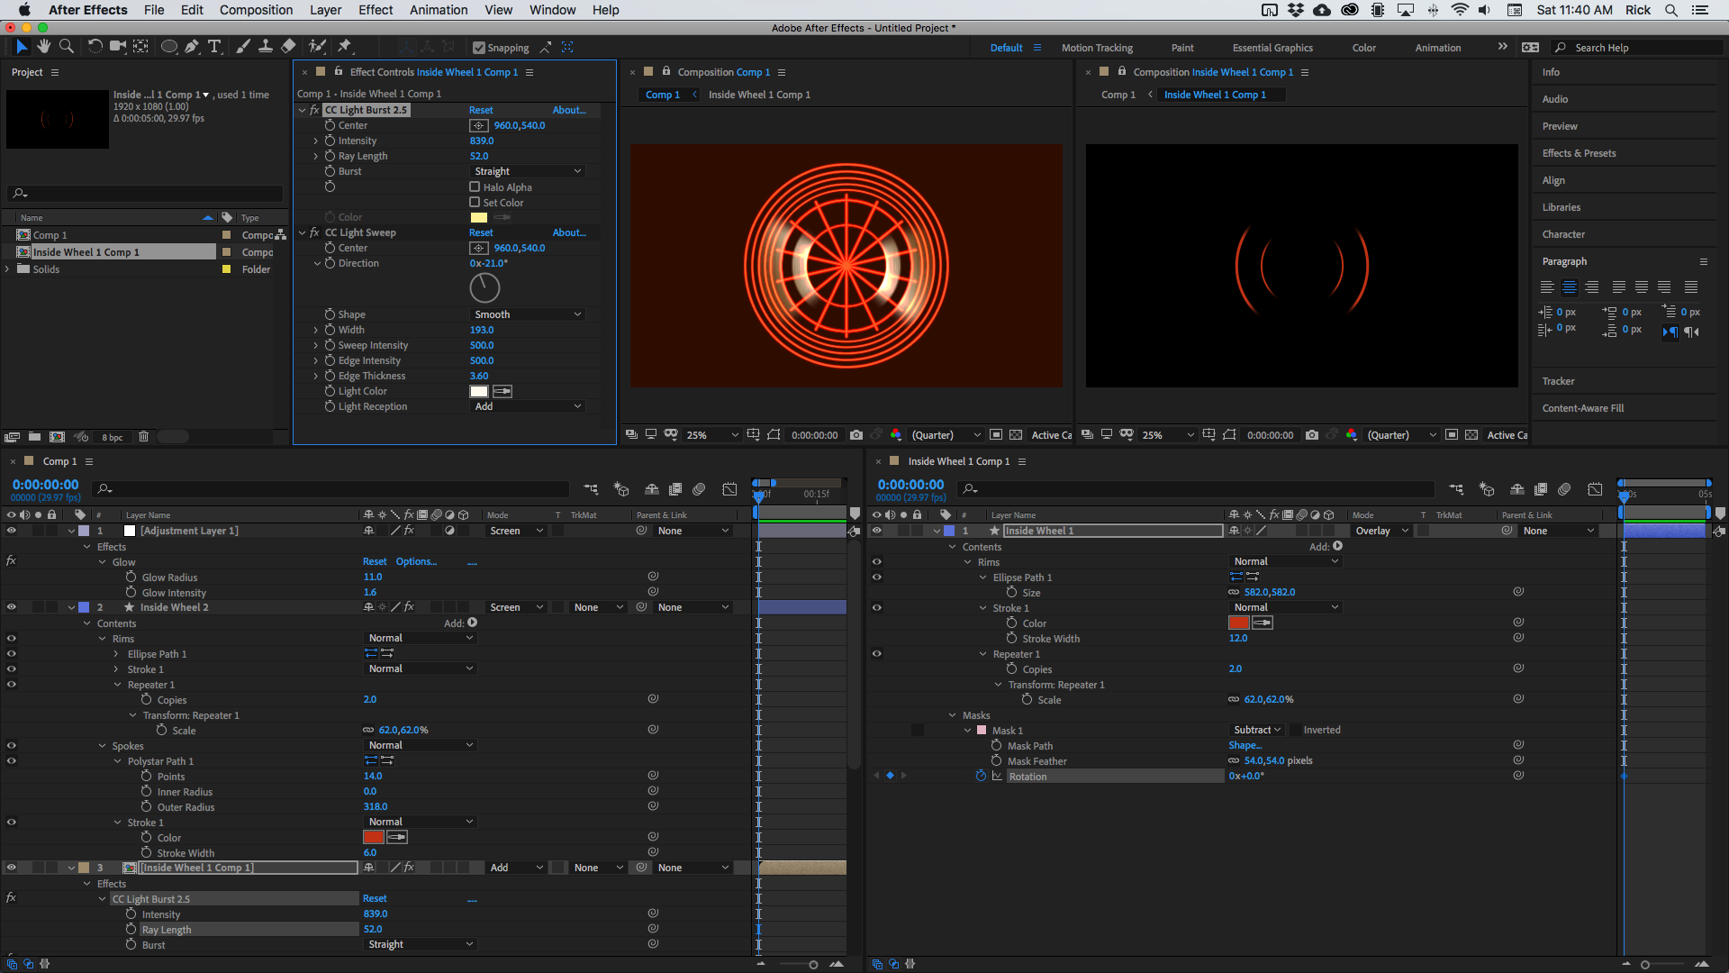Viewport: 1729px width, 973px height.
Task: Select the Clone Stamp tool
Action: click(x=266, y=46)
